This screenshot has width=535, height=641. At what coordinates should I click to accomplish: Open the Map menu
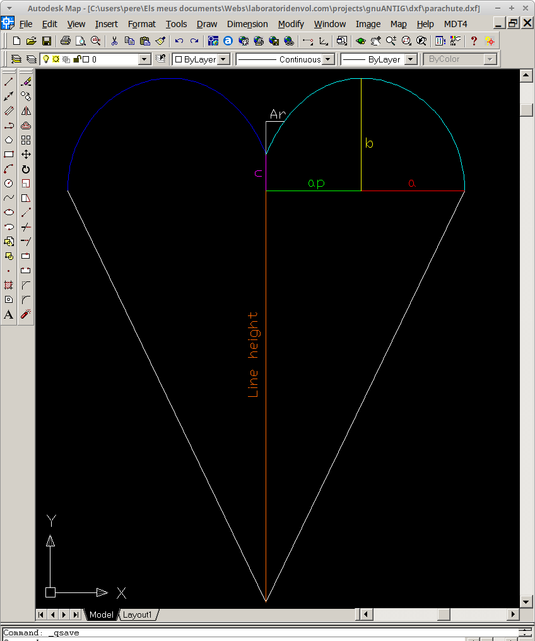(399, 24)
